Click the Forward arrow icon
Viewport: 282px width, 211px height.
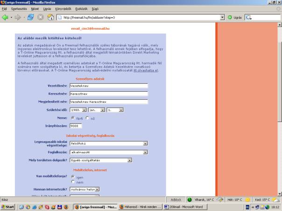[x=19, y=17]
